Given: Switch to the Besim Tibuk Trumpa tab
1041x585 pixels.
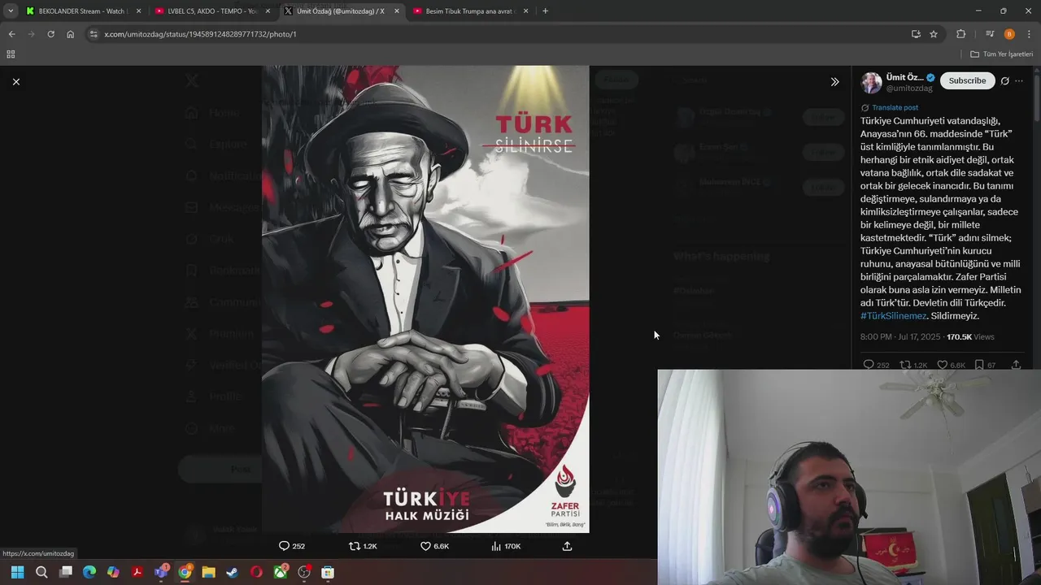Looking at the screenshot, I should coord(470,11).
